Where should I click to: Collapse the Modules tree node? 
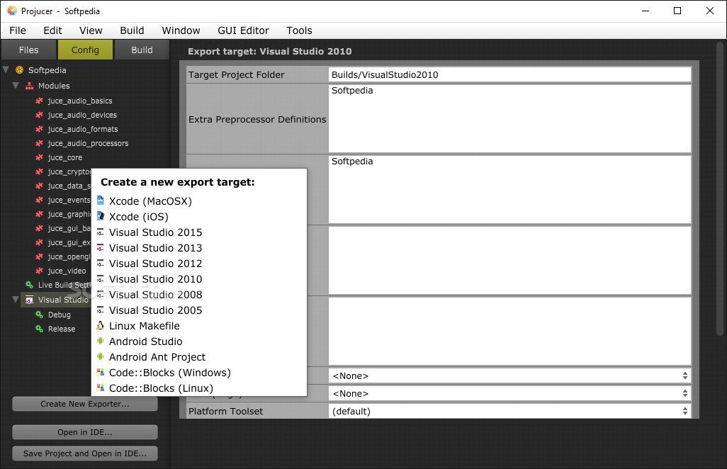click(16, 86)
